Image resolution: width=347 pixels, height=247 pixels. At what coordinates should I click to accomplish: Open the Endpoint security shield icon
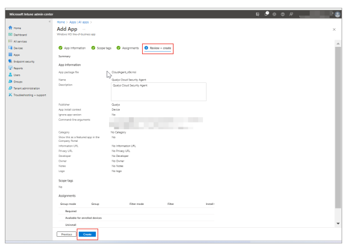[10, 61]
